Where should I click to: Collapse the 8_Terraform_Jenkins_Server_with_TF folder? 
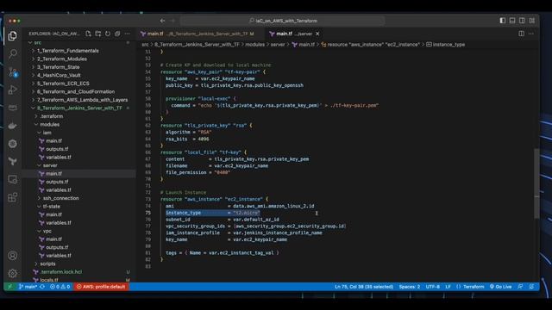point(79,108)
